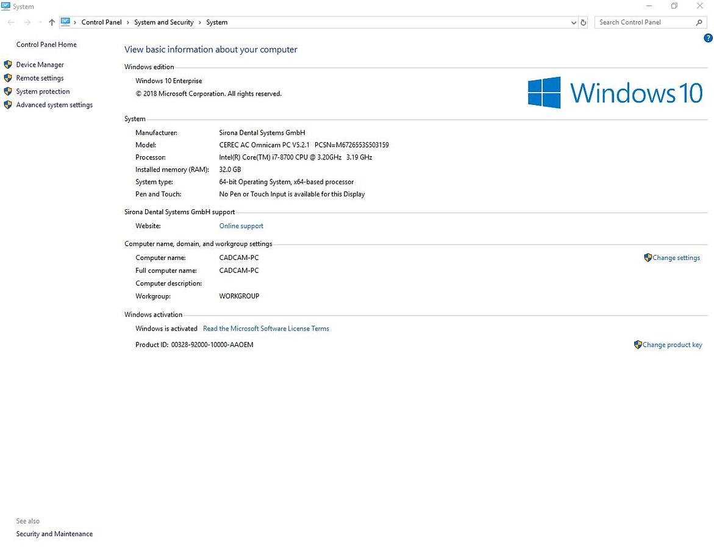Click shield icon beside System protection
This screenshot has width=714, height=549.
[x=8, y=91]
